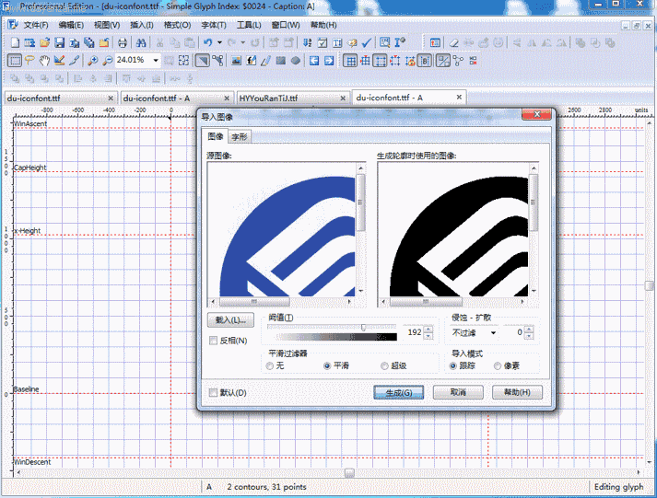Increase the erosion value 0 spinner
Screen dimensions: 657x498
[x=528, y=329]
